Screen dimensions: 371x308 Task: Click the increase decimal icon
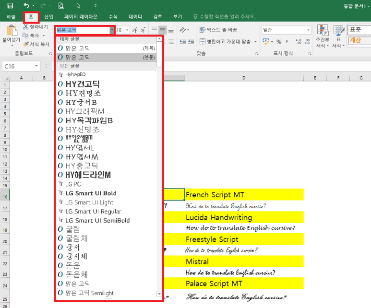(299, 42)
